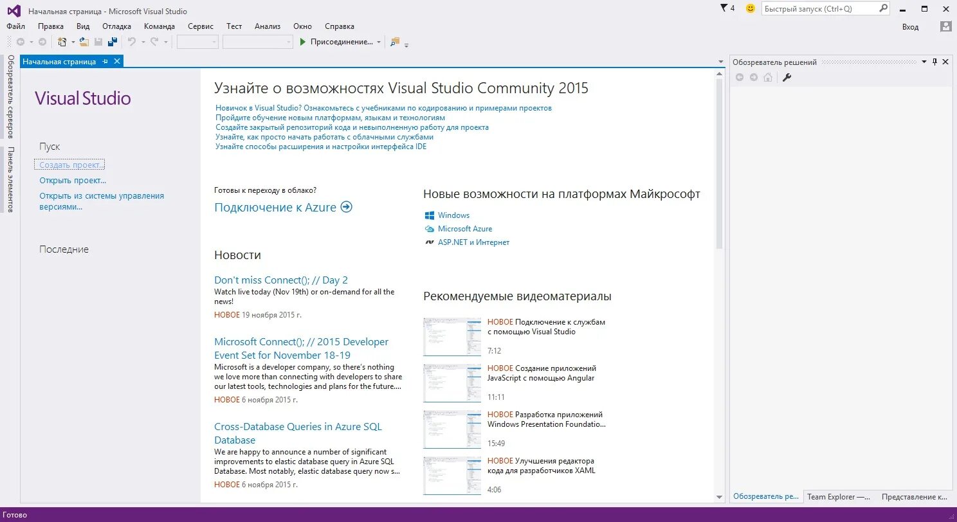Click the Azure connect arrow circle icon
The image size is (957, 522).
(346, 207)
